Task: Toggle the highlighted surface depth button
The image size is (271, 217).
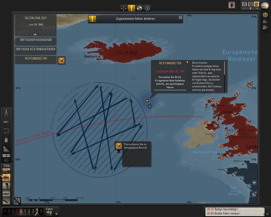Action: [x=6, y=178]
